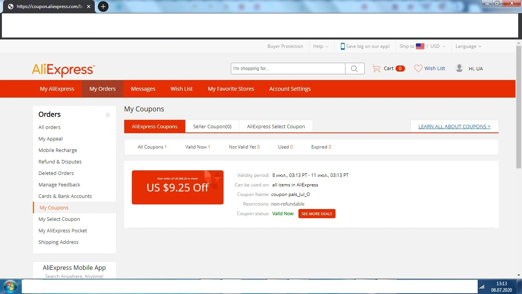This screenshot has width=522, height=294.
Task: Click the Valid Now coupon status text
Action: [283, 214]
